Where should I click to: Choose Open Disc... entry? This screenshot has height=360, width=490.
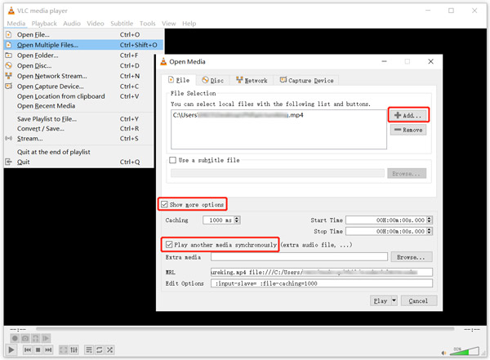tap(79, 65)
